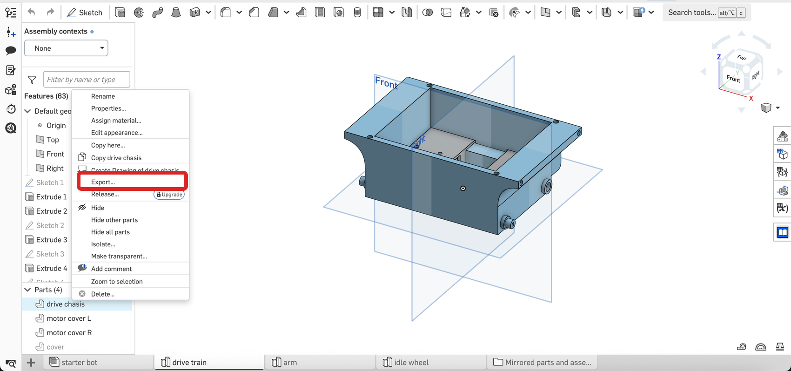Viewport: 791px width, 371px height.
Task: Select the Sweep tool
Action: (157, 13)
